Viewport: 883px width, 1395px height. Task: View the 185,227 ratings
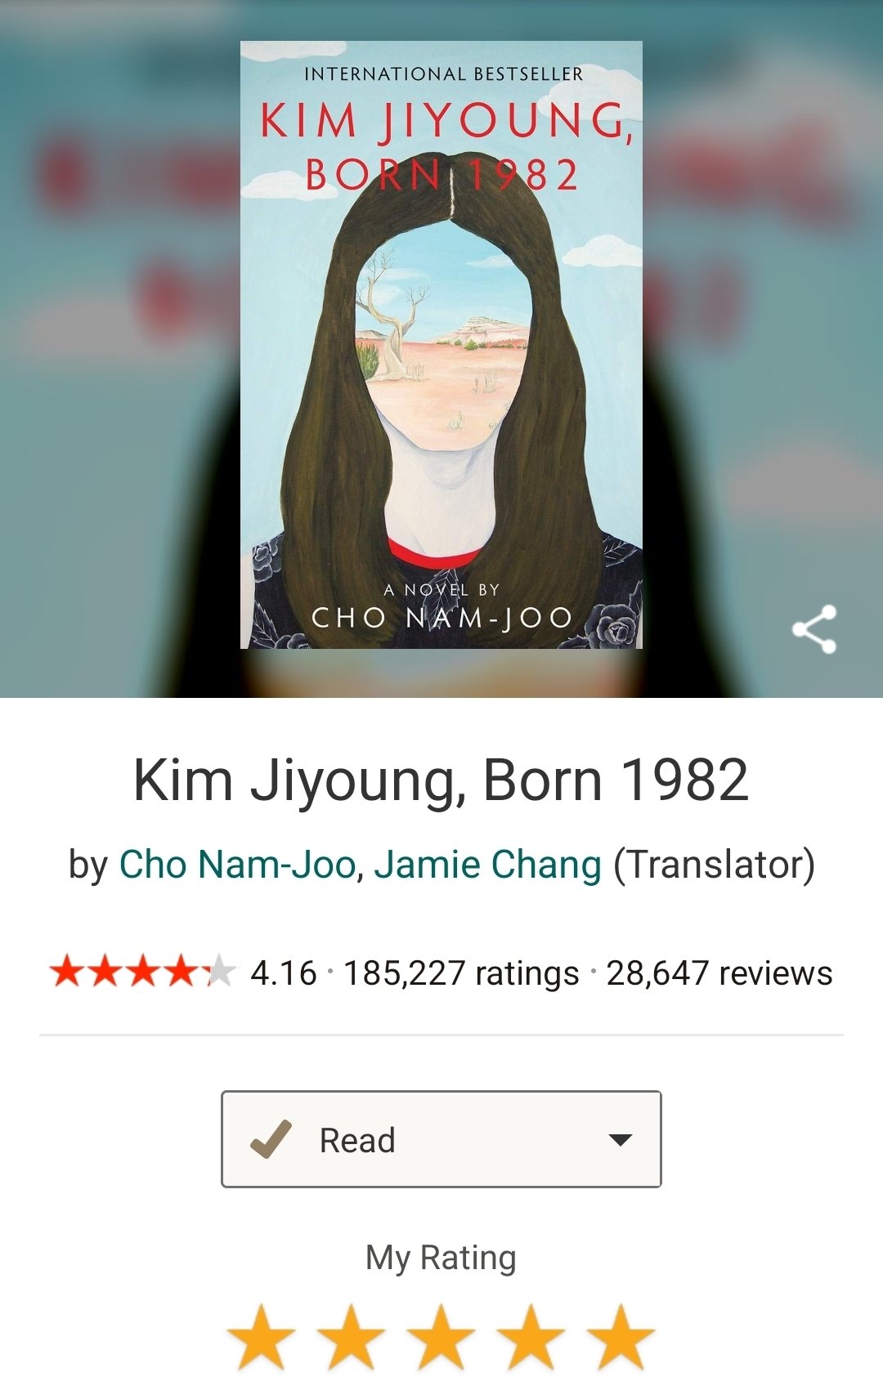click(x=461, y=973)
